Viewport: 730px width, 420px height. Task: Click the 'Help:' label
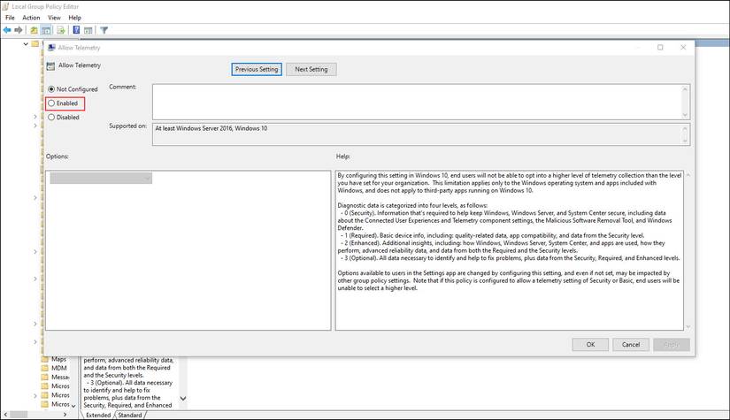pyautogui.click(x=343, y=157)
